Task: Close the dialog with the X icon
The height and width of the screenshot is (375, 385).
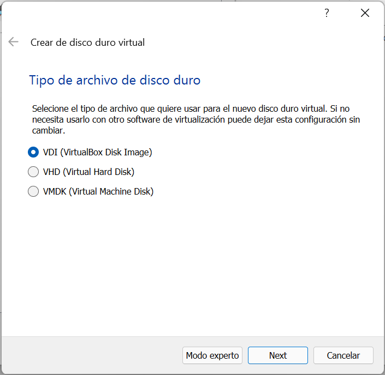Action: click(x=365, y=13)
